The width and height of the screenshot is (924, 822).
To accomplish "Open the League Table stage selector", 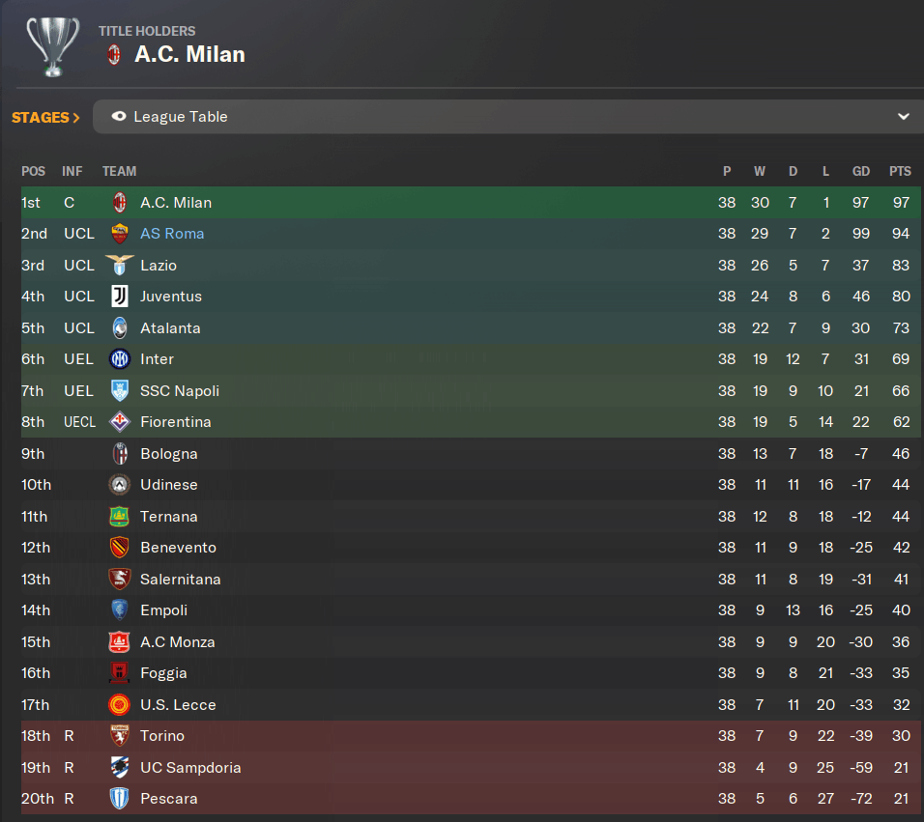I will [508, 117].
